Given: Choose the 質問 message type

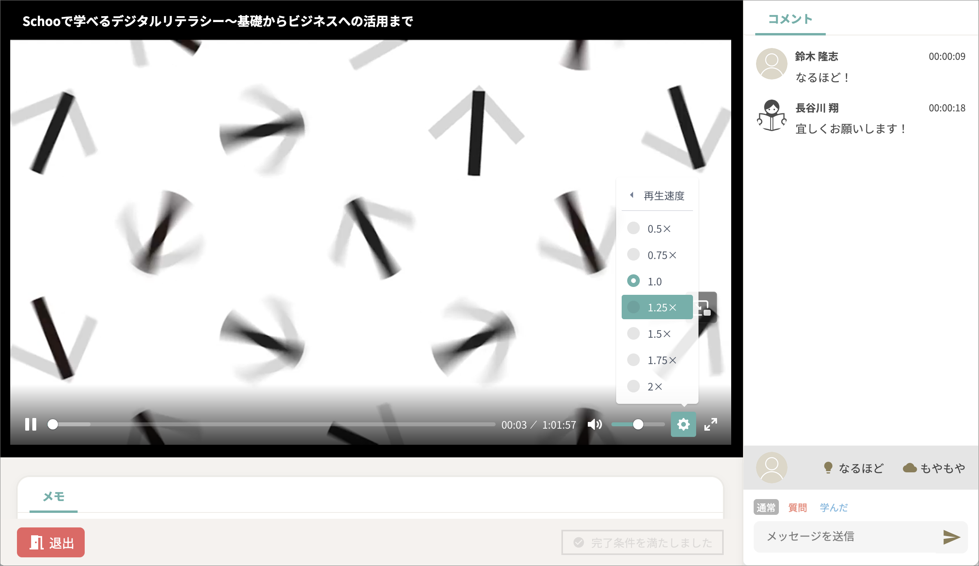Looking at the screenshot, I should pos(797,507).
